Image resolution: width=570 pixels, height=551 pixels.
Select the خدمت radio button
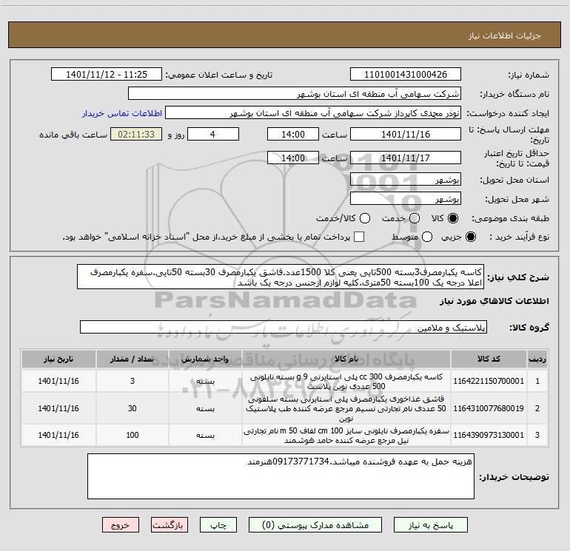click(x=415, y=218)
